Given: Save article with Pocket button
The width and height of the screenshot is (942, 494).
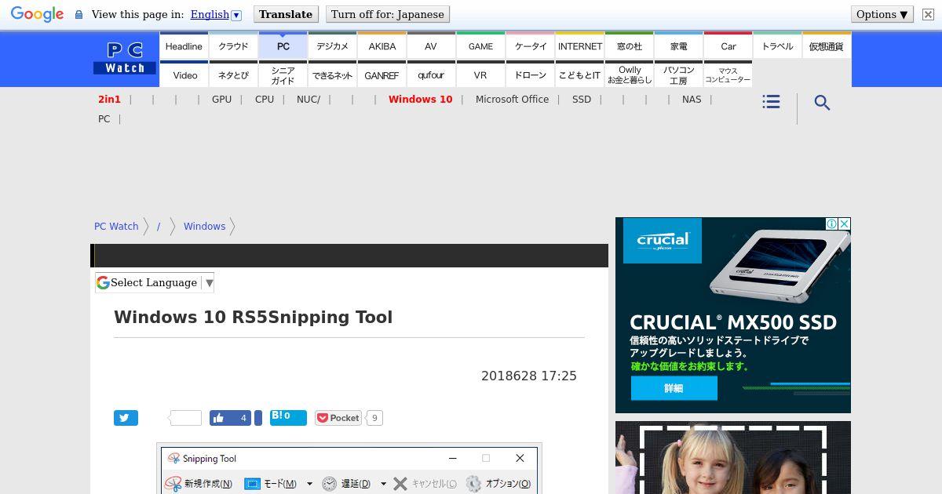Looking at the screenshot, I should [338, 418].
